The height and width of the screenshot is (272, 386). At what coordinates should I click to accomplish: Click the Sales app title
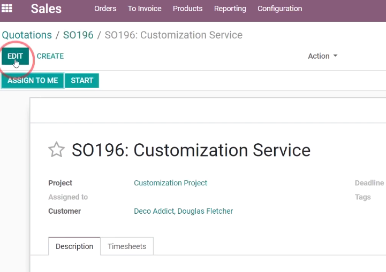(46, 9)
